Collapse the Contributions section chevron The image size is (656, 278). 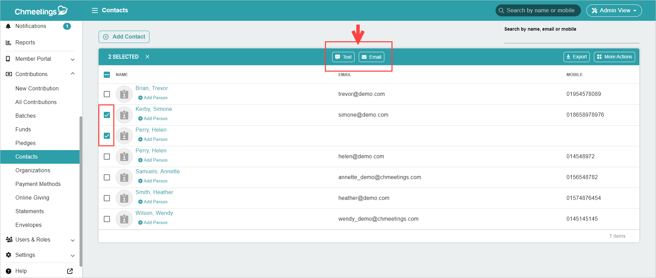(73, 74)
